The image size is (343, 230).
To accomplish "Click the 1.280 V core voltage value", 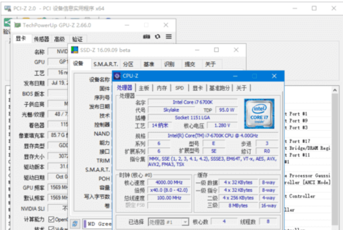I will pos(222,125).
